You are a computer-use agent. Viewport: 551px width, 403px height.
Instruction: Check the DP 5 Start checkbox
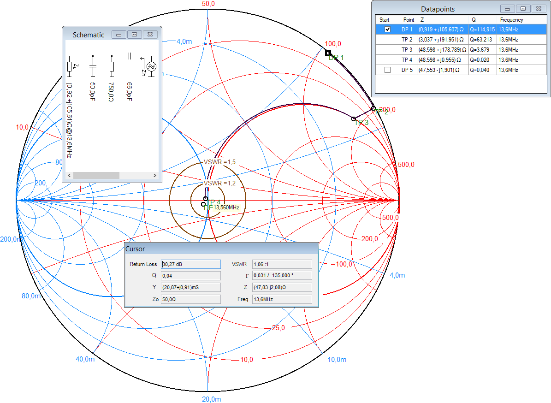(x=388, y=70)
